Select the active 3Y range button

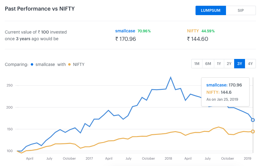click(x=240, y=63)
